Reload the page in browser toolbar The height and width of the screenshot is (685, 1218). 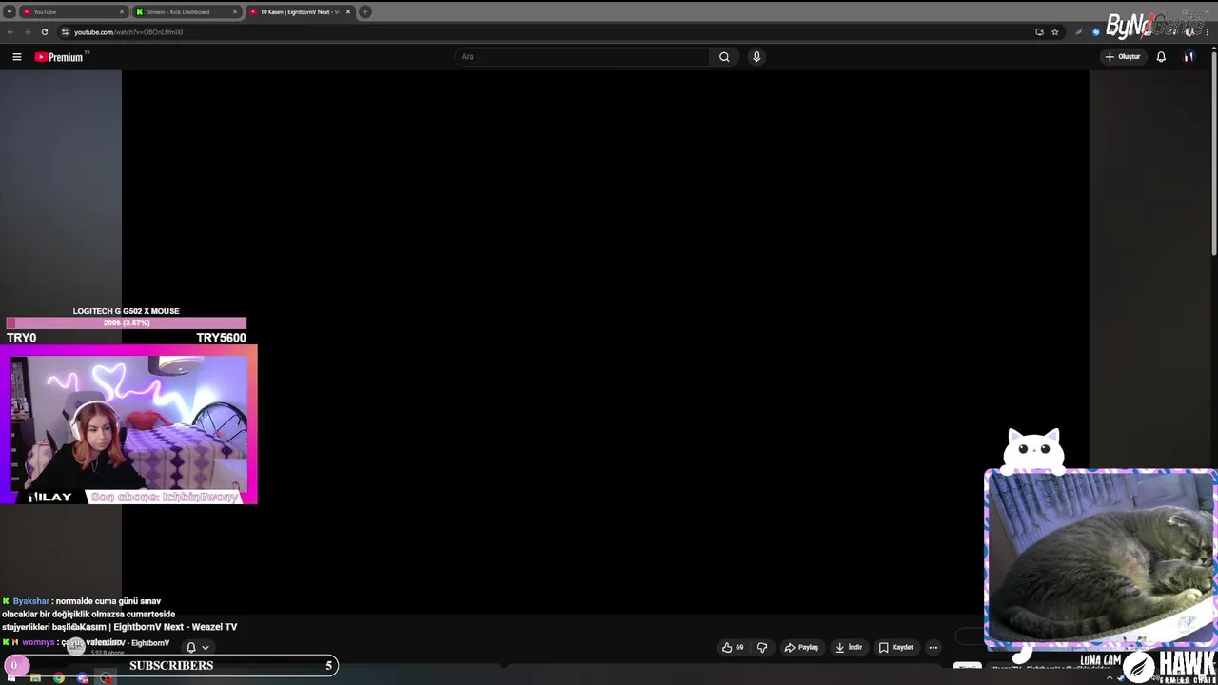[x=44, y=31]
